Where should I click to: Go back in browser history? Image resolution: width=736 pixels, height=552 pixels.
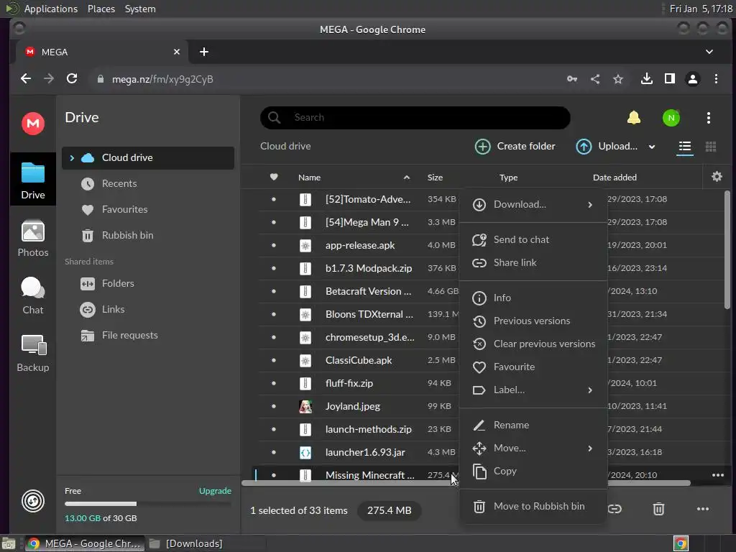[x=26, y=78]
